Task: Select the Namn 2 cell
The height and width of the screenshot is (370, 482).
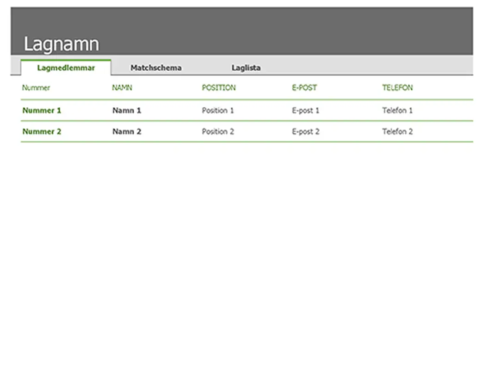Action: coord(126,131)
